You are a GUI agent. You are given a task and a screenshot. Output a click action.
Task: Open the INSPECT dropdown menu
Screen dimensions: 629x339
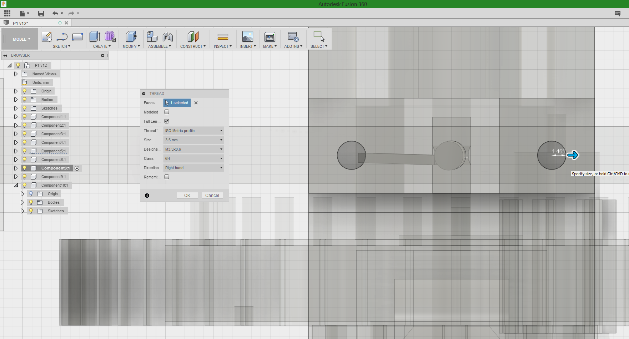[223, 46]
